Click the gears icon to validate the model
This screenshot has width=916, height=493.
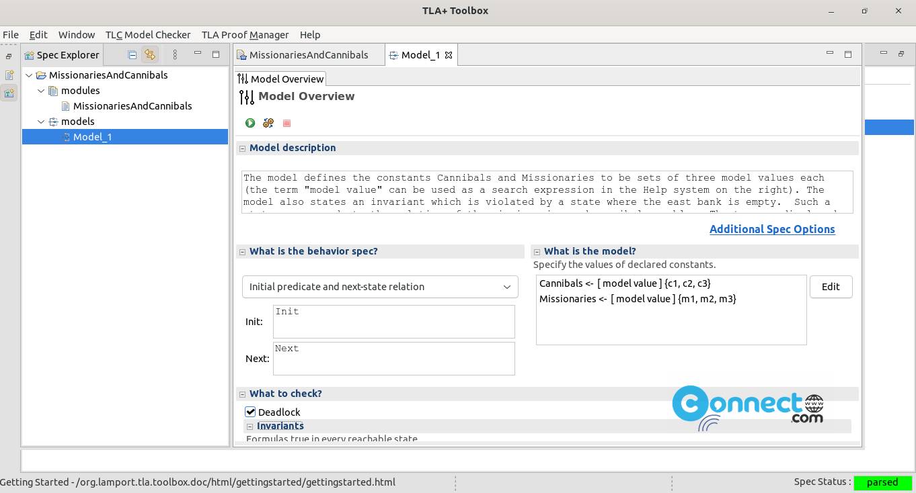tap(268, 123)
